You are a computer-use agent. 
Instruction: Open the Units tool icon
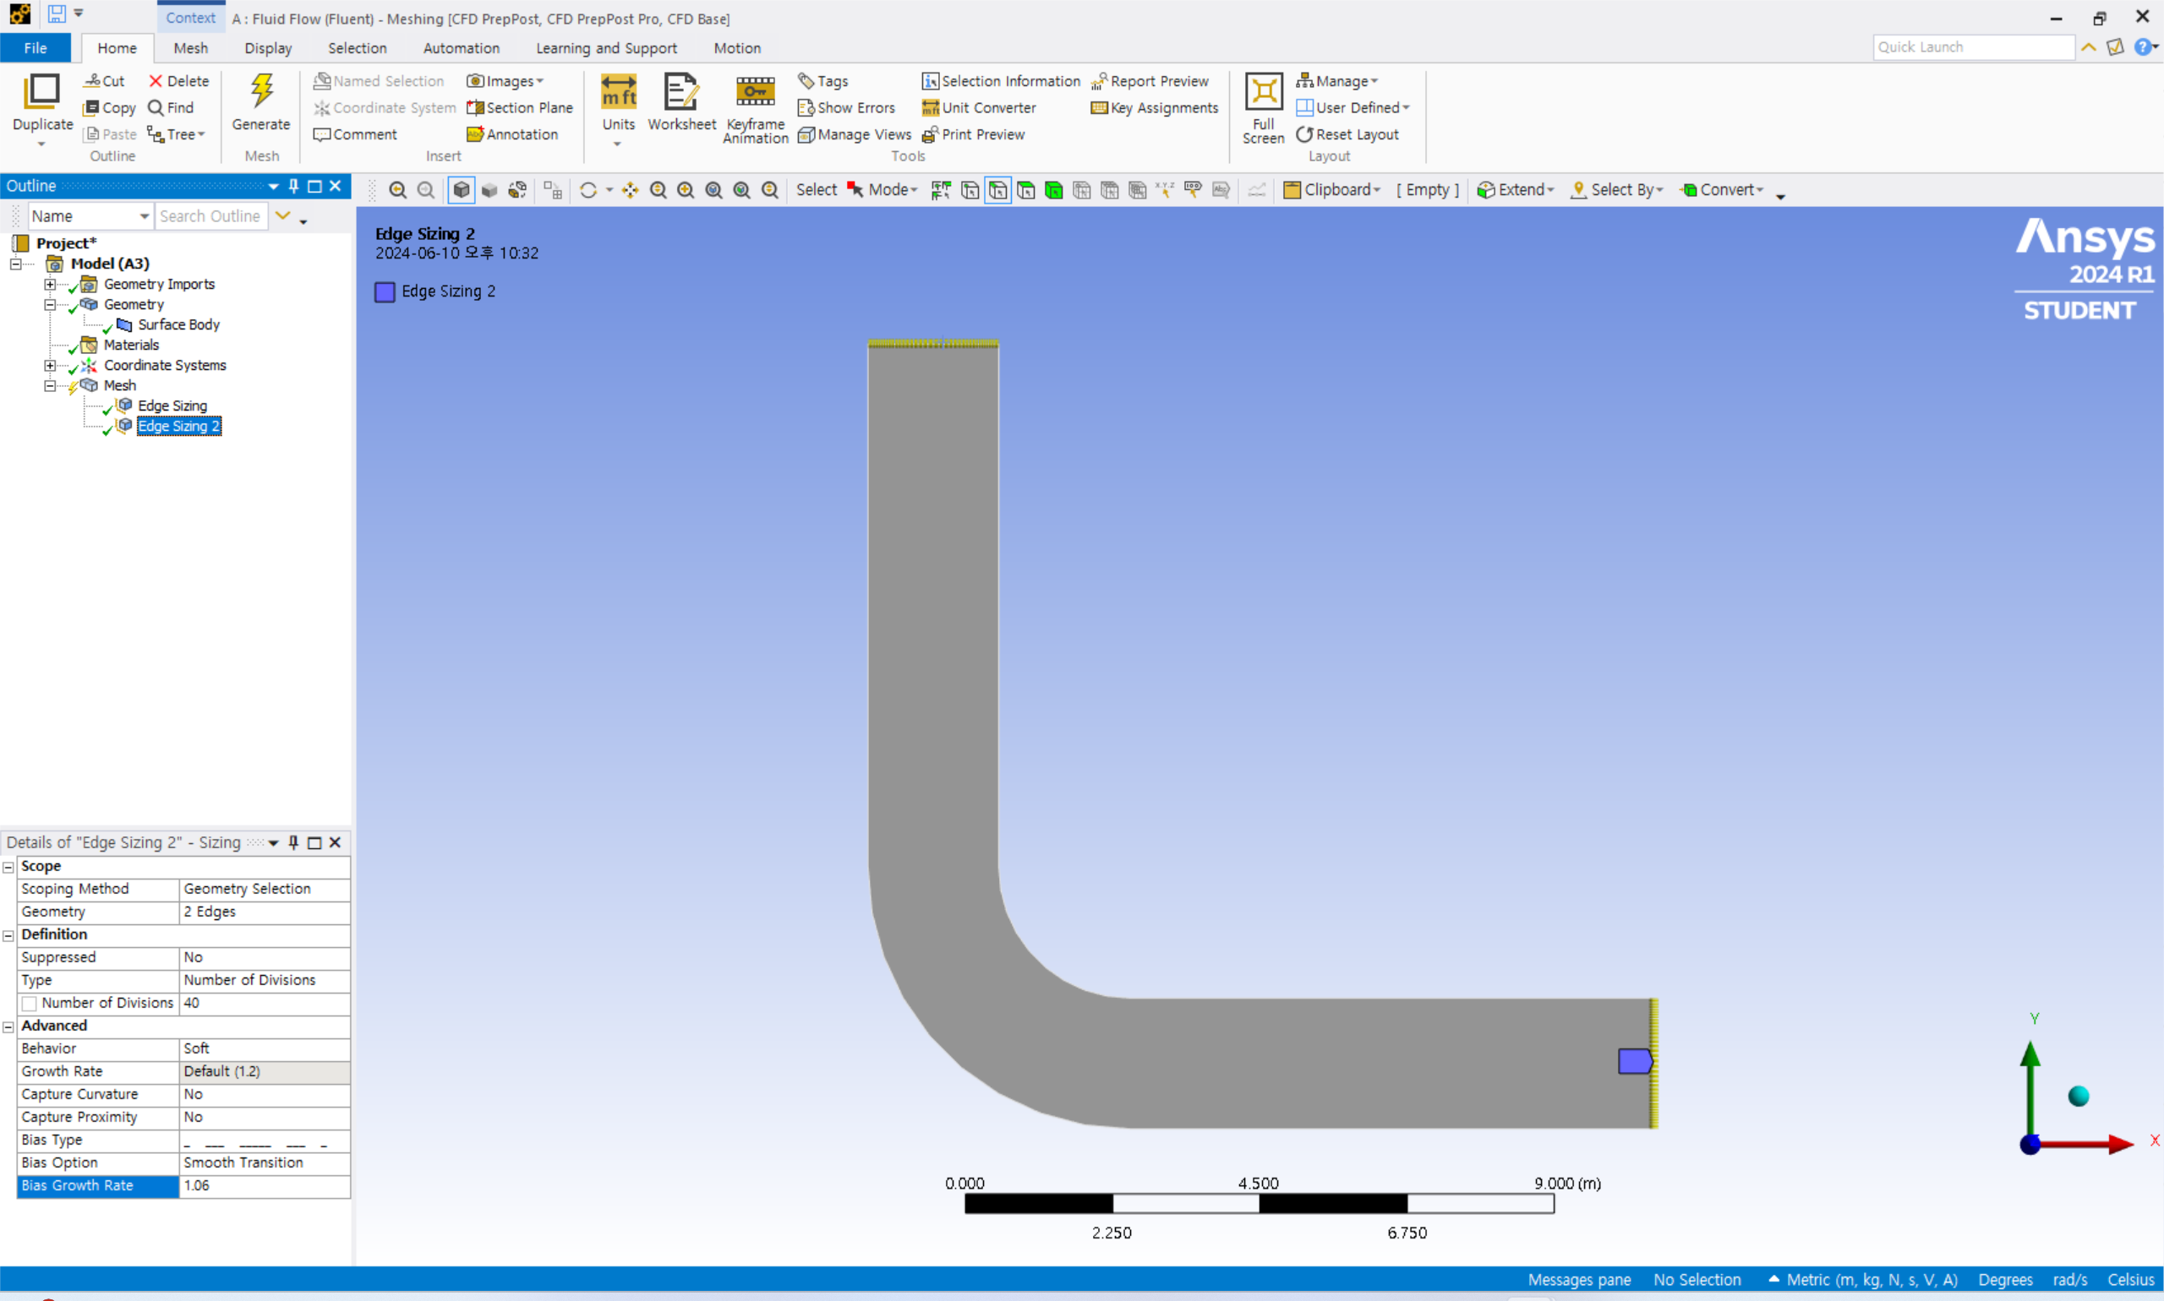(619, 91)
